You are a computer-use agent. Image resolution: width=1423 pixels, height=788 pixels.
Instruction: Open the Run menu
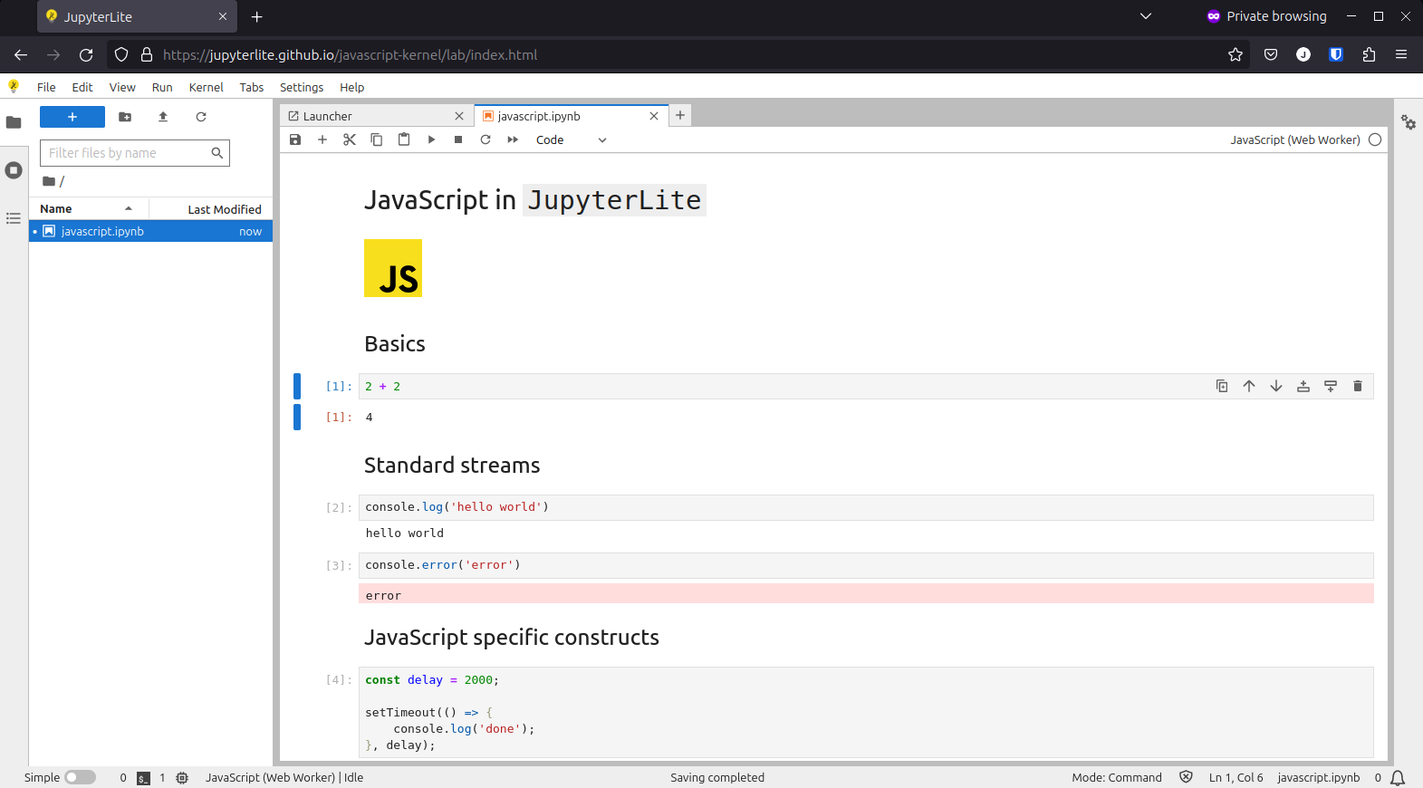[162, 87]
